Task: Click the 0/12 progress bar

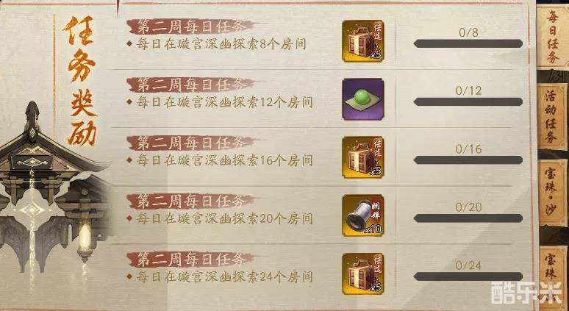Action: 468,102
